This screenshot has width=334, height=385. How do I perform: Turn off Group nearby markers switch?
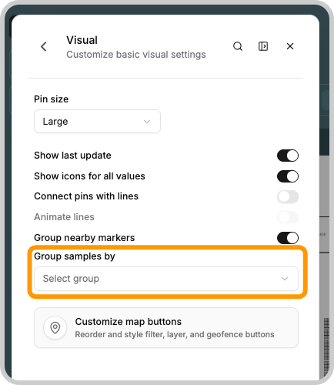tap(288, 238)
